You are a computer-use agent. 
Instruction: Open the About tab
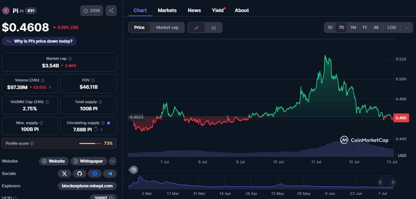[242, 10]
